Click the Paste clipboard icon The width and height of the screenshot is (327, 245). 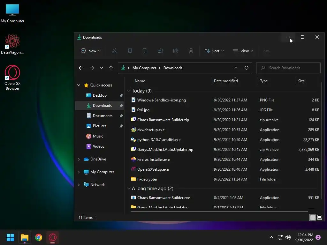(145, 51)
